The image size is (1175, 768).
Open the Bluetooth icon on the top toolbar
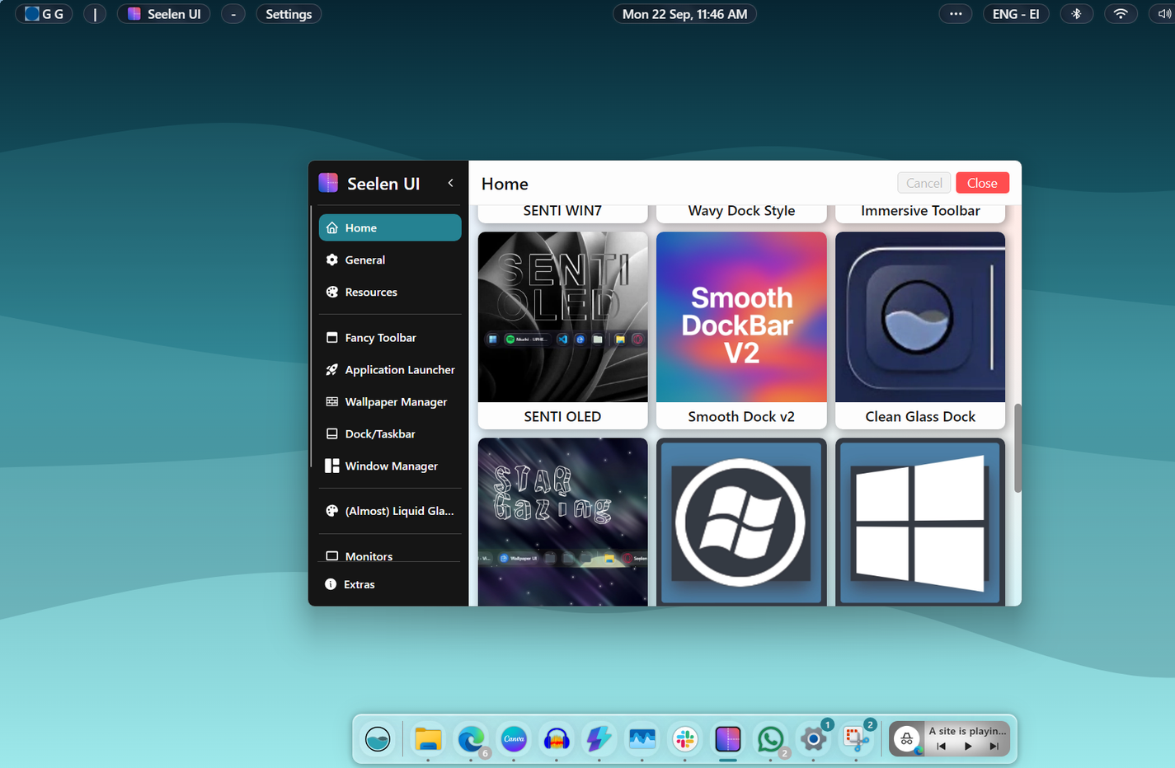1077,13
